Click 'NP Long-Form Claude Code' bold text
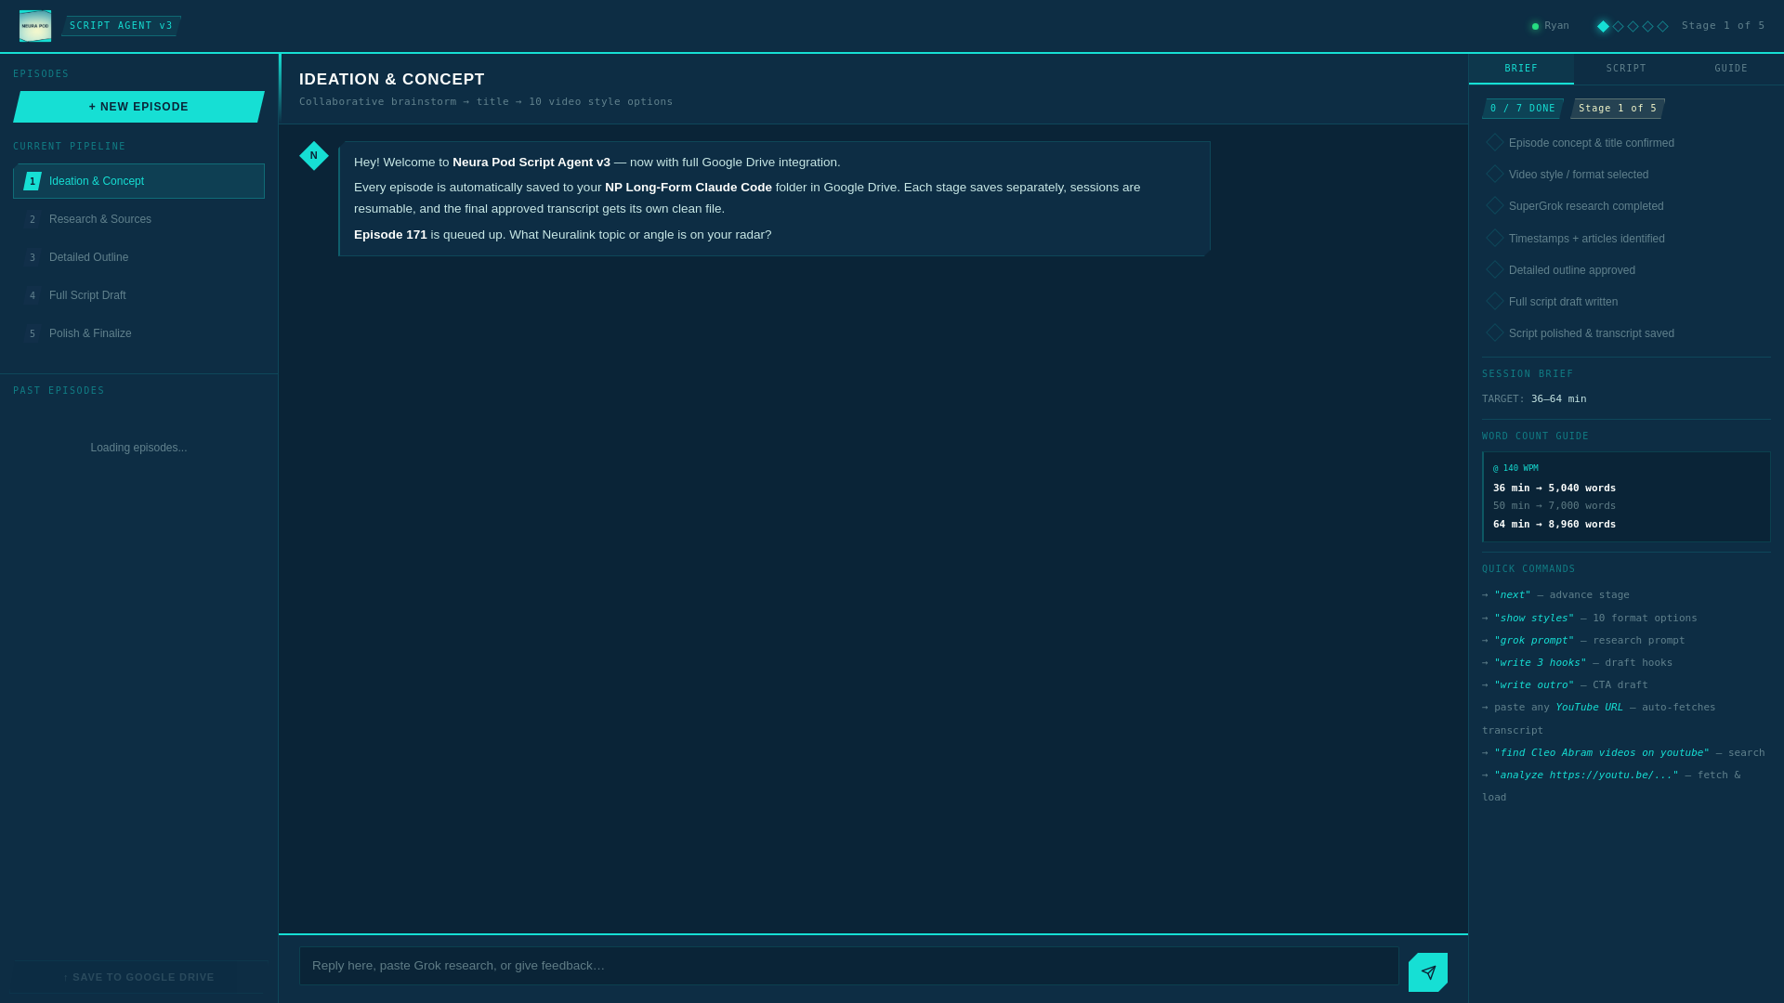This screenshot has width=1784, height=1003. pos(689,188)
